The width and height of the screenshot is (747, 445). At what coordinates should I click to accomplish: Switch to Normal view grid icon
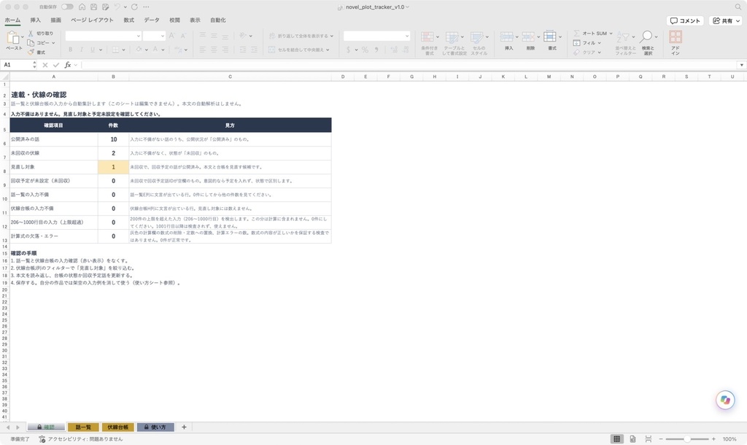(x=616, y=439)
